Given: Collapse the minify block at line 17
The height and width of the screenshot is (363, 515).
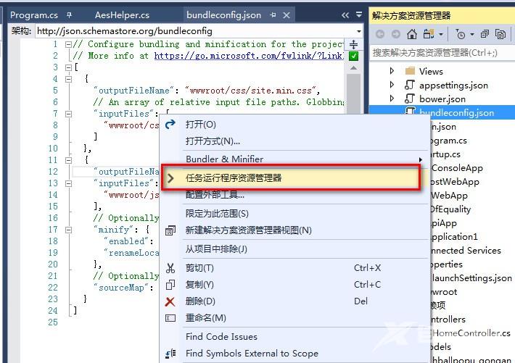Looking at the screenshot, I should (68, 230).
